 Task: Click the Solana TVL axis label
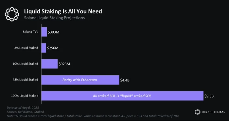coord(30,32)
